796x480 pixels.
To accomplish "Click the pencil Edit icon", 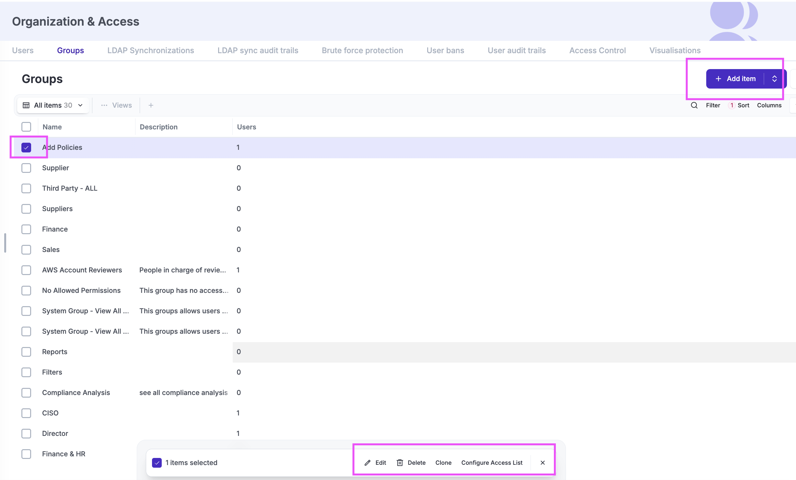I will point(367,463).
